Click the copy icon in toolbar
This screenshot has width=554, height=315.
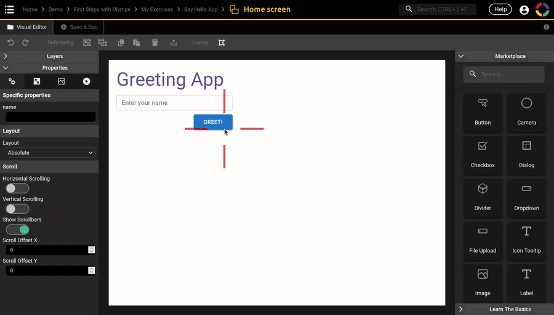pyautogui.click(x=121, y=43)
